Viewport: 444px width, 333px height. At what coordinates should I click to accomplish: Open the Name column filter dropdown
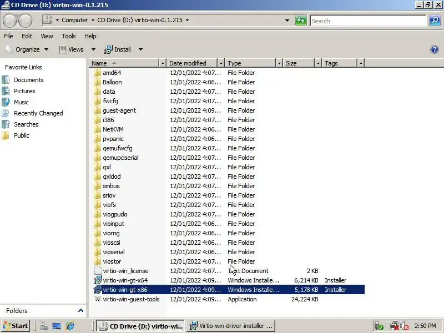[163, 63]
